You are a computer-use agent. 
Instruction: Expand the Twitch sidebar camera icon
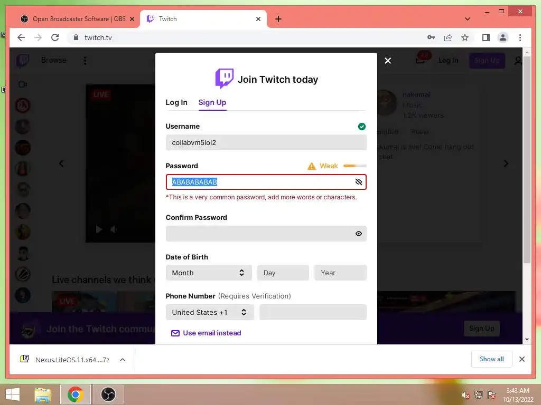click(x=23, y=84)
